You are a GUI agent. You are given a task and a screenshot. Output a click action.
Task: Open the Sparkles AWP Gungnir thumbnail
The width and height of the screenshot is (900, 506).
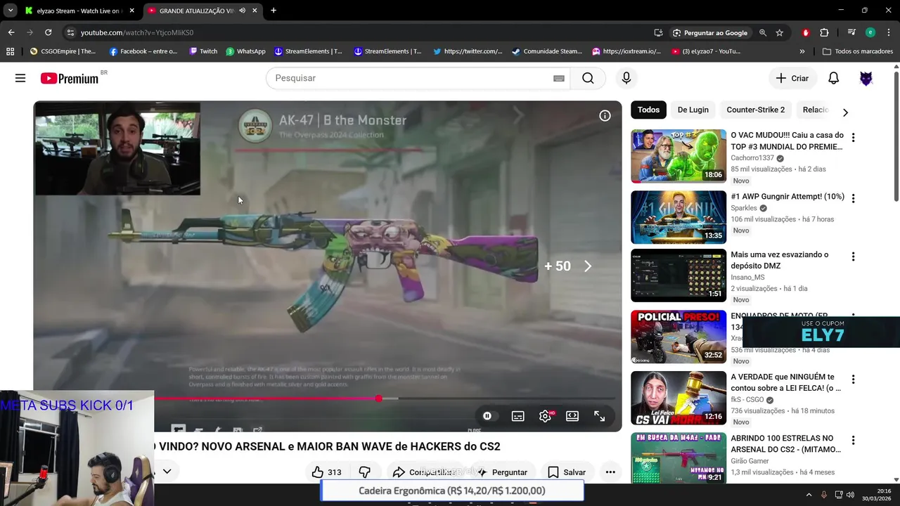[679, 217]
